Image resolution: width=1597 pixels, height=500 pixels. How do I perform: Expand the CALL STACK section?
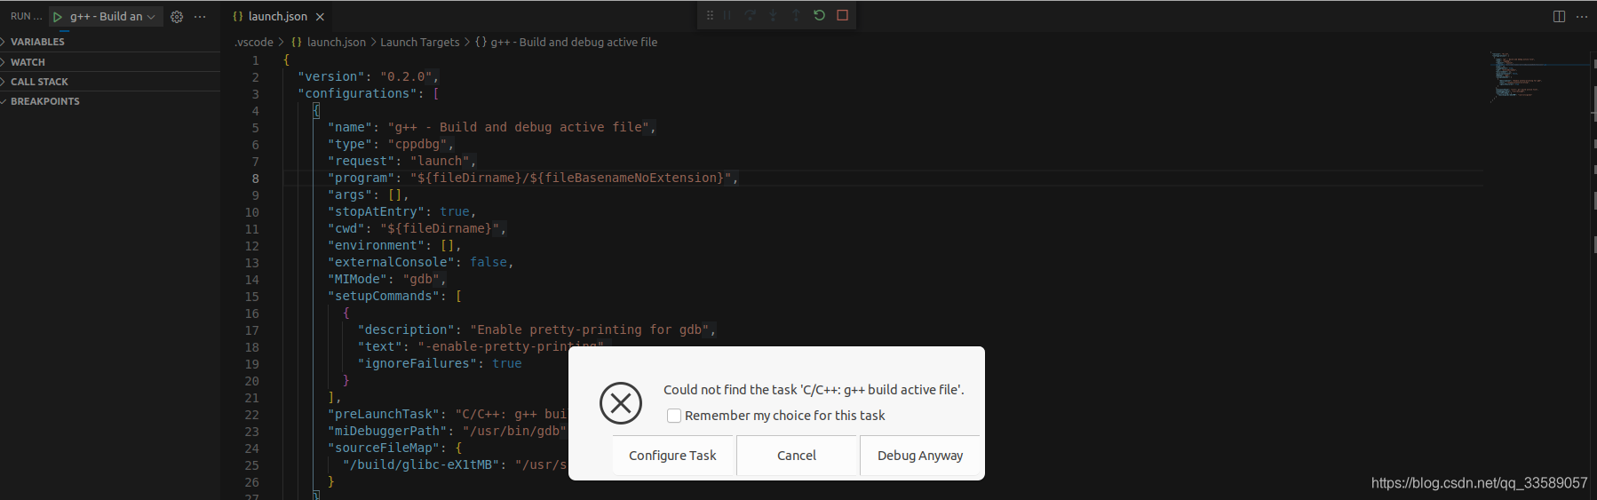110,82
